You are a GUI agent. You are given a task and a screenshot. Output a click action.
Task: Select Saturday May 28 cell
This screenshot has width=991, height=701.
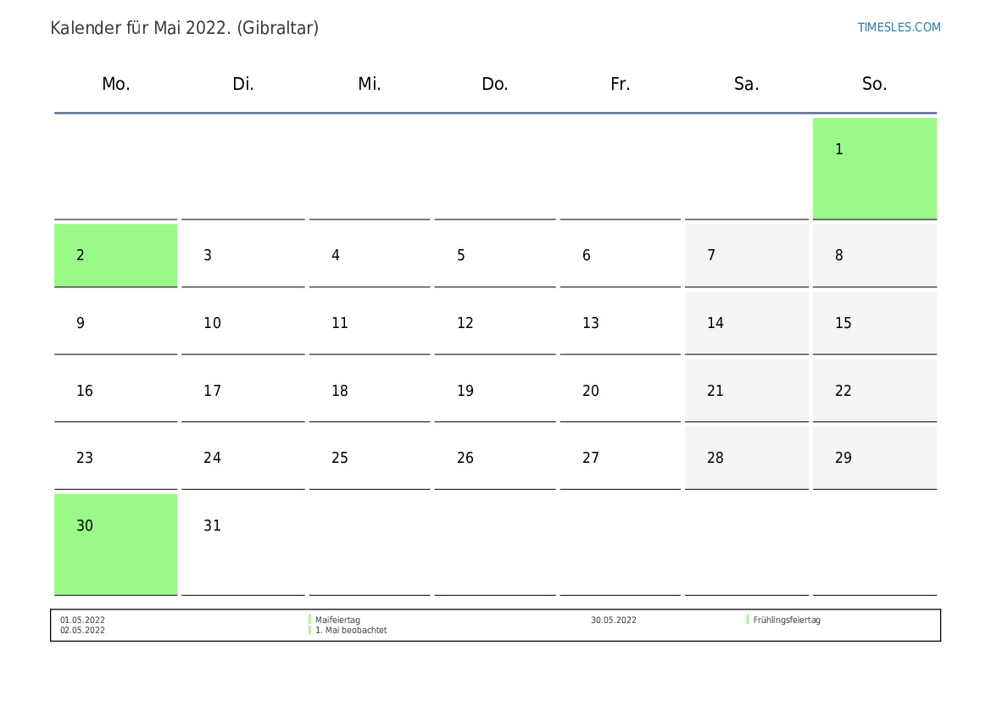pos(746,459)
